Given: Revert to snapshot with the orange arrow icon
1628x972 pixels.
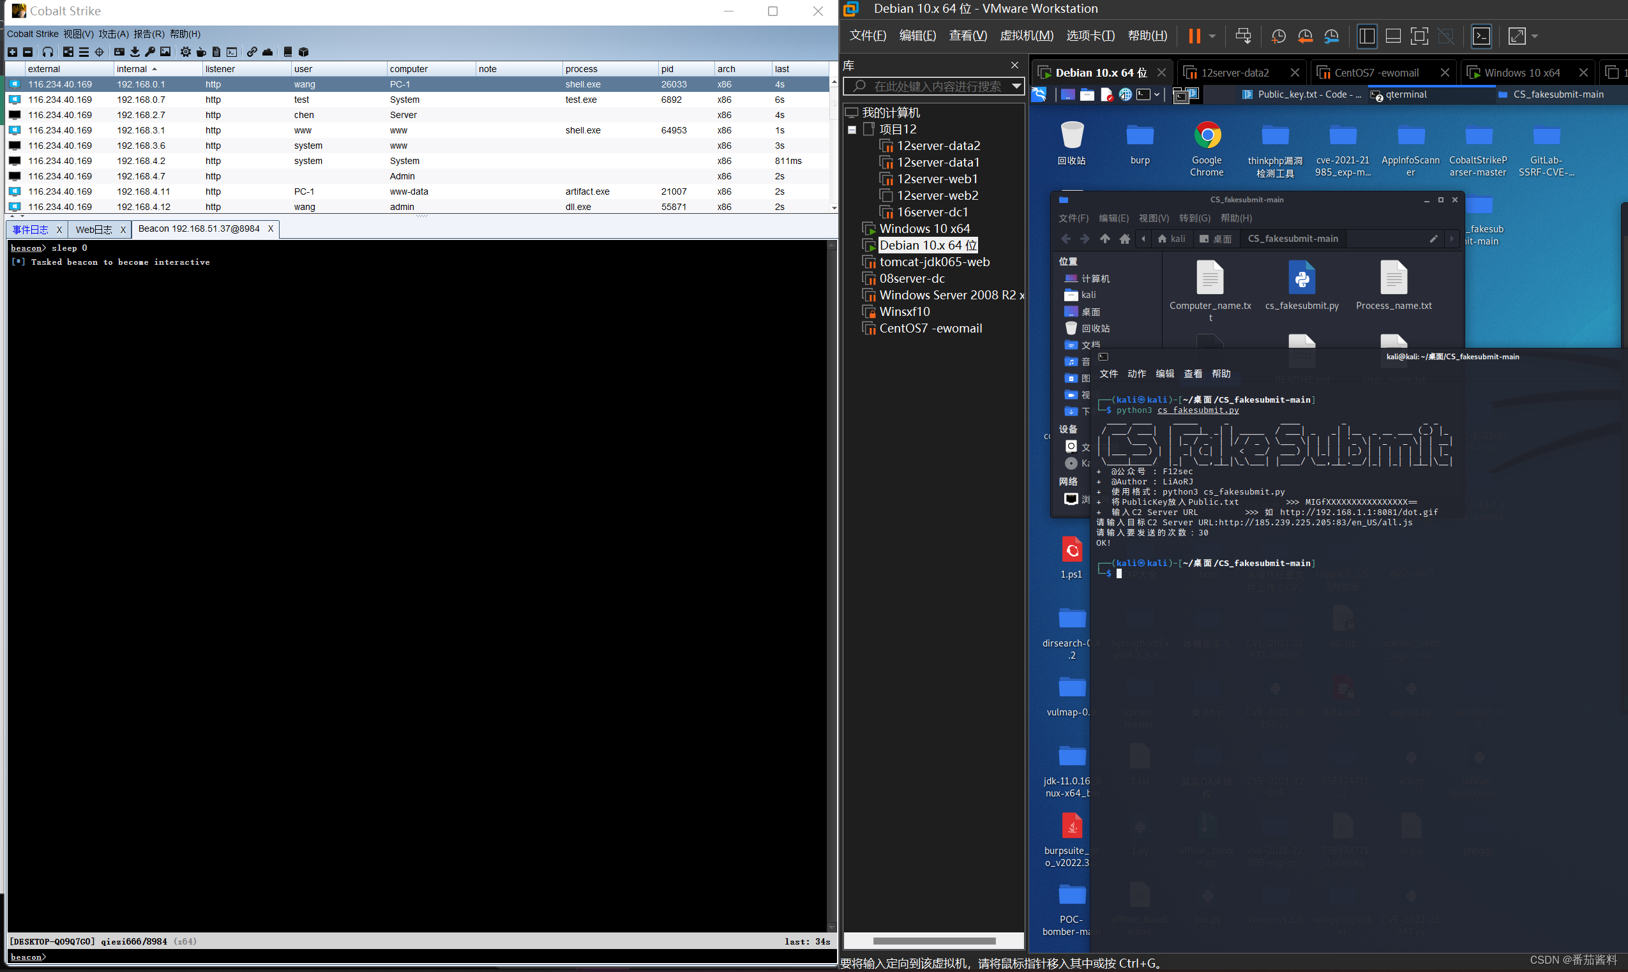Looking at the screenshot, I should 1305,36.
